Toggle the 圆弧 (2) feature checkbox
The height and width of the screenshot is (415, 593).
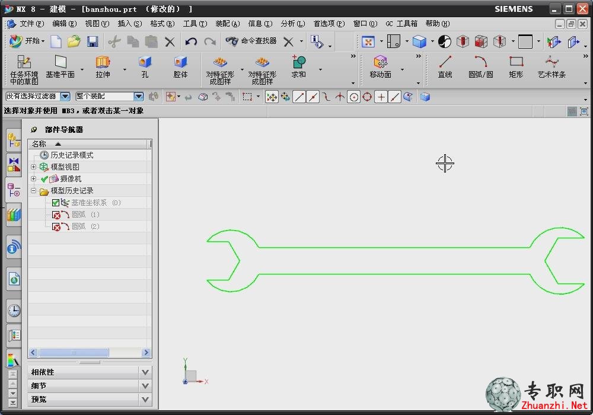click(56, 227)
